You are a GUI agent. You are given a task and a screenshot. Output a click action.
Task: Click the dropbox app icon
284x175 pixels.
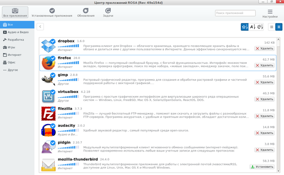click(48, 46)
